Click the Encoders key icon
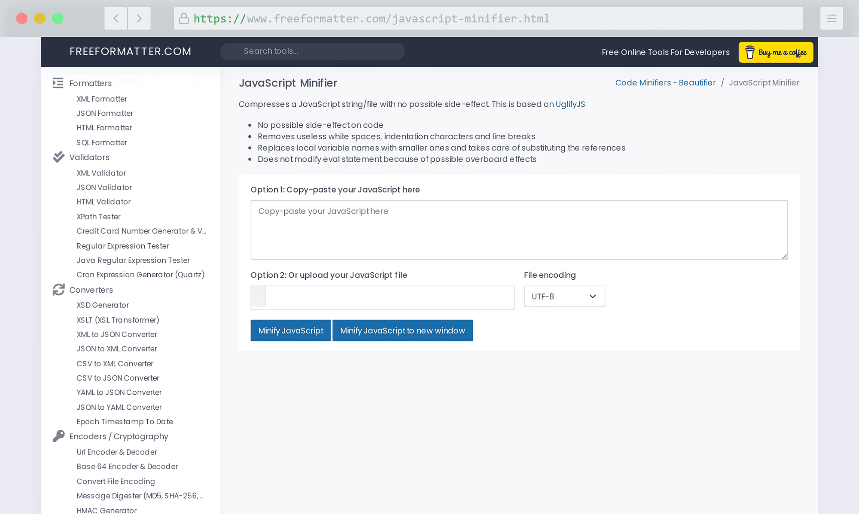The height and width of the screenshot is (514, 859). (58, 436)
